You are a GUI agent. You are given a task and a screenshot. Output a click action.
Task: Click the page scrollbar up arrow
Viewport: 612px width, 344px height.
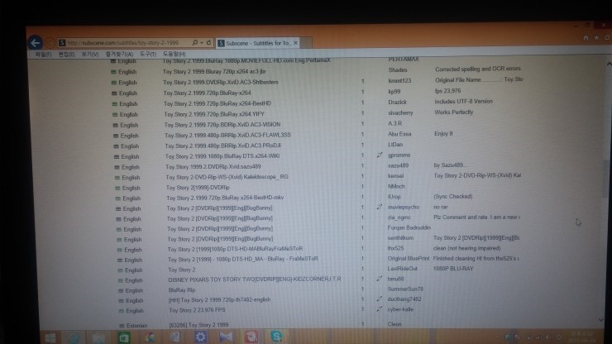(609, 64)
